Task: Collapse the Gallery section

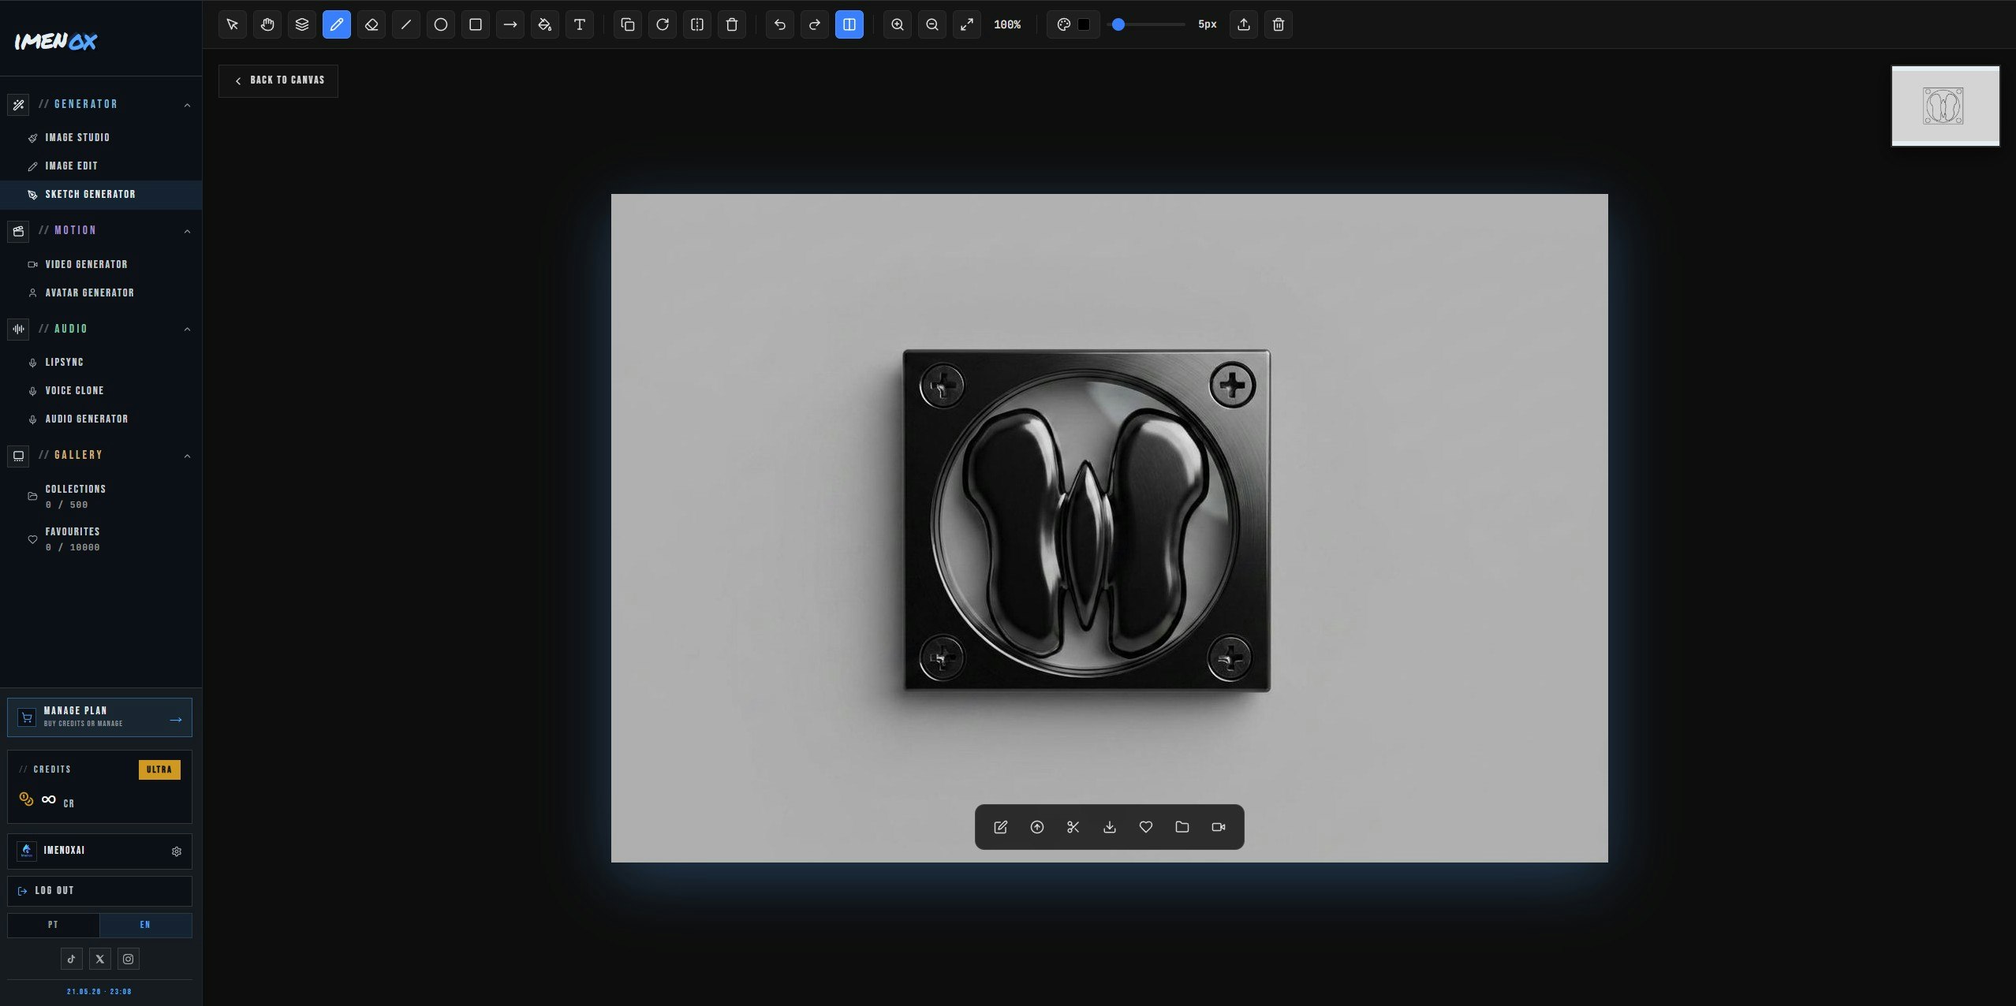Action: pyautogui.click(x=187, y=456)
